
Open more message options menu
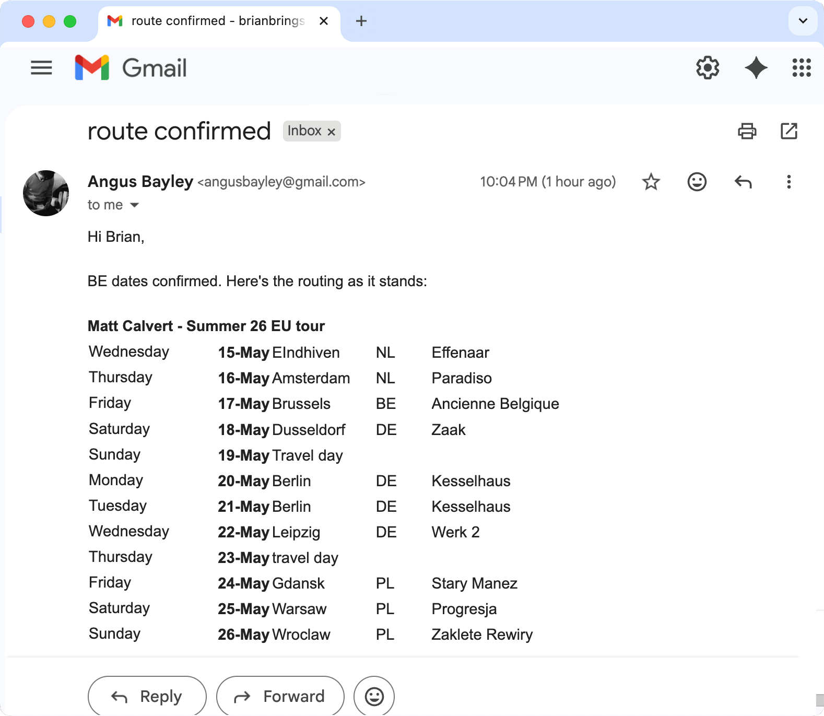click(788, 182)
